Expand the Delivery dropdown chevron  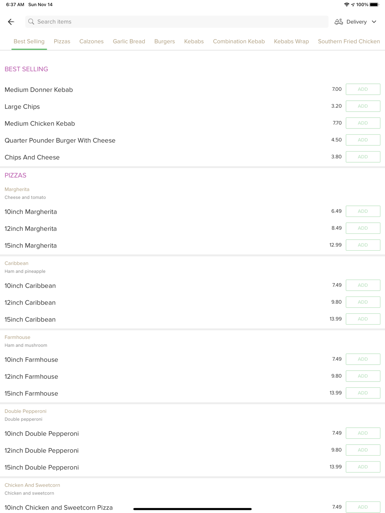pyautogui.click(x=374, y=22)
